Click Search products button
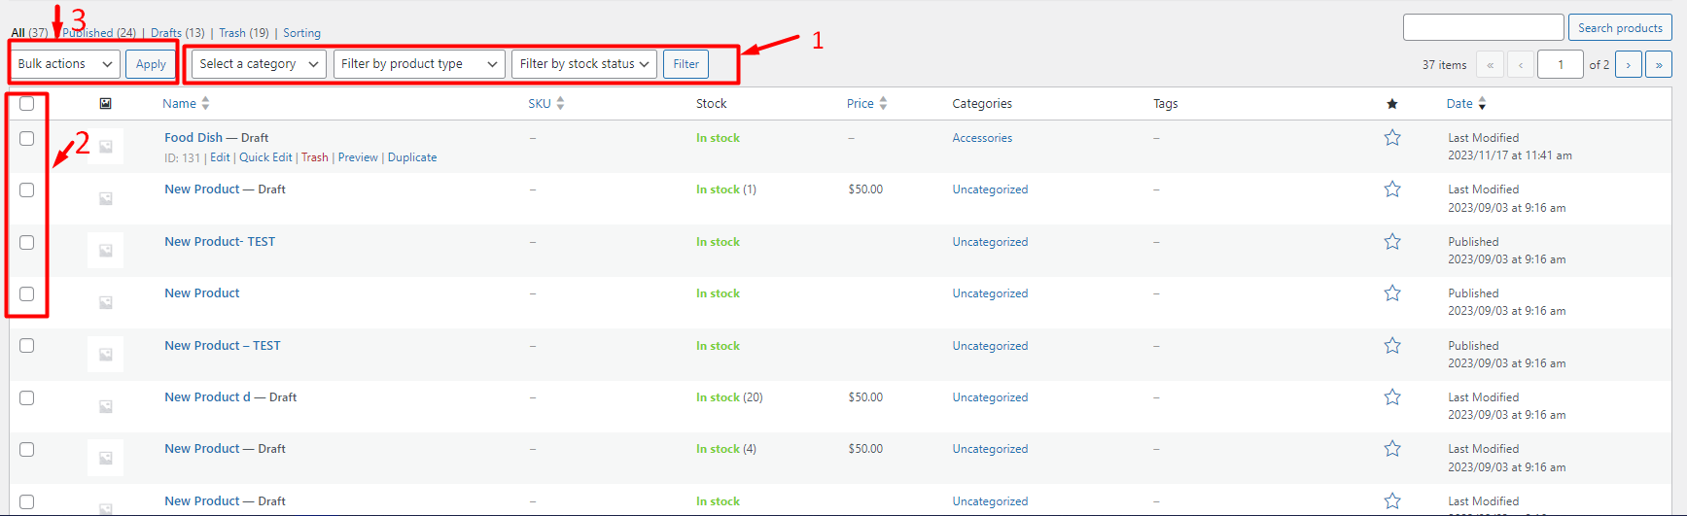The height and width of the screenshot is (516, 1687). [1620, 28]
